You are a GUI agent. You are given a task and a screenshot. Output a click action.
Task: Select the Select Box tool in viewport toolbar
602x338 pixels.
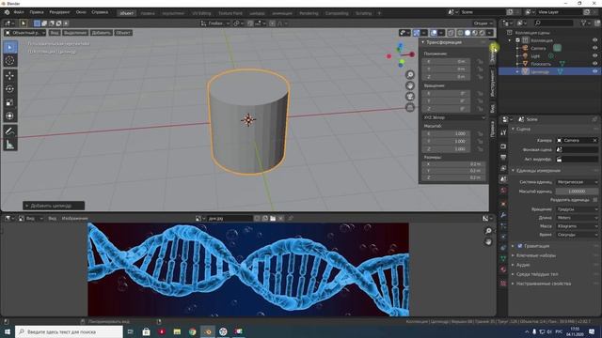click(10, 47)
